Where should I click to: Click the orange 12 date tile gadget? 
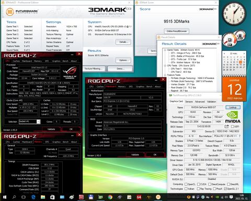[x=234, y=89]
